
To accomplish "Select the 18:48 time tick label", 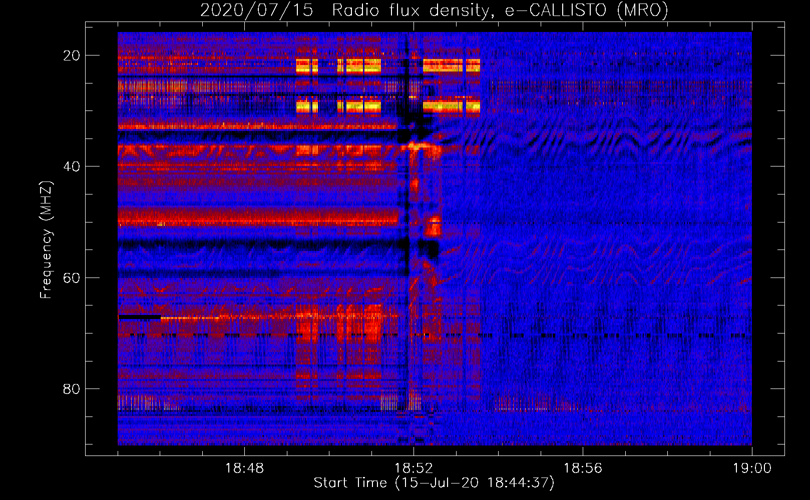I will point(244,468).
